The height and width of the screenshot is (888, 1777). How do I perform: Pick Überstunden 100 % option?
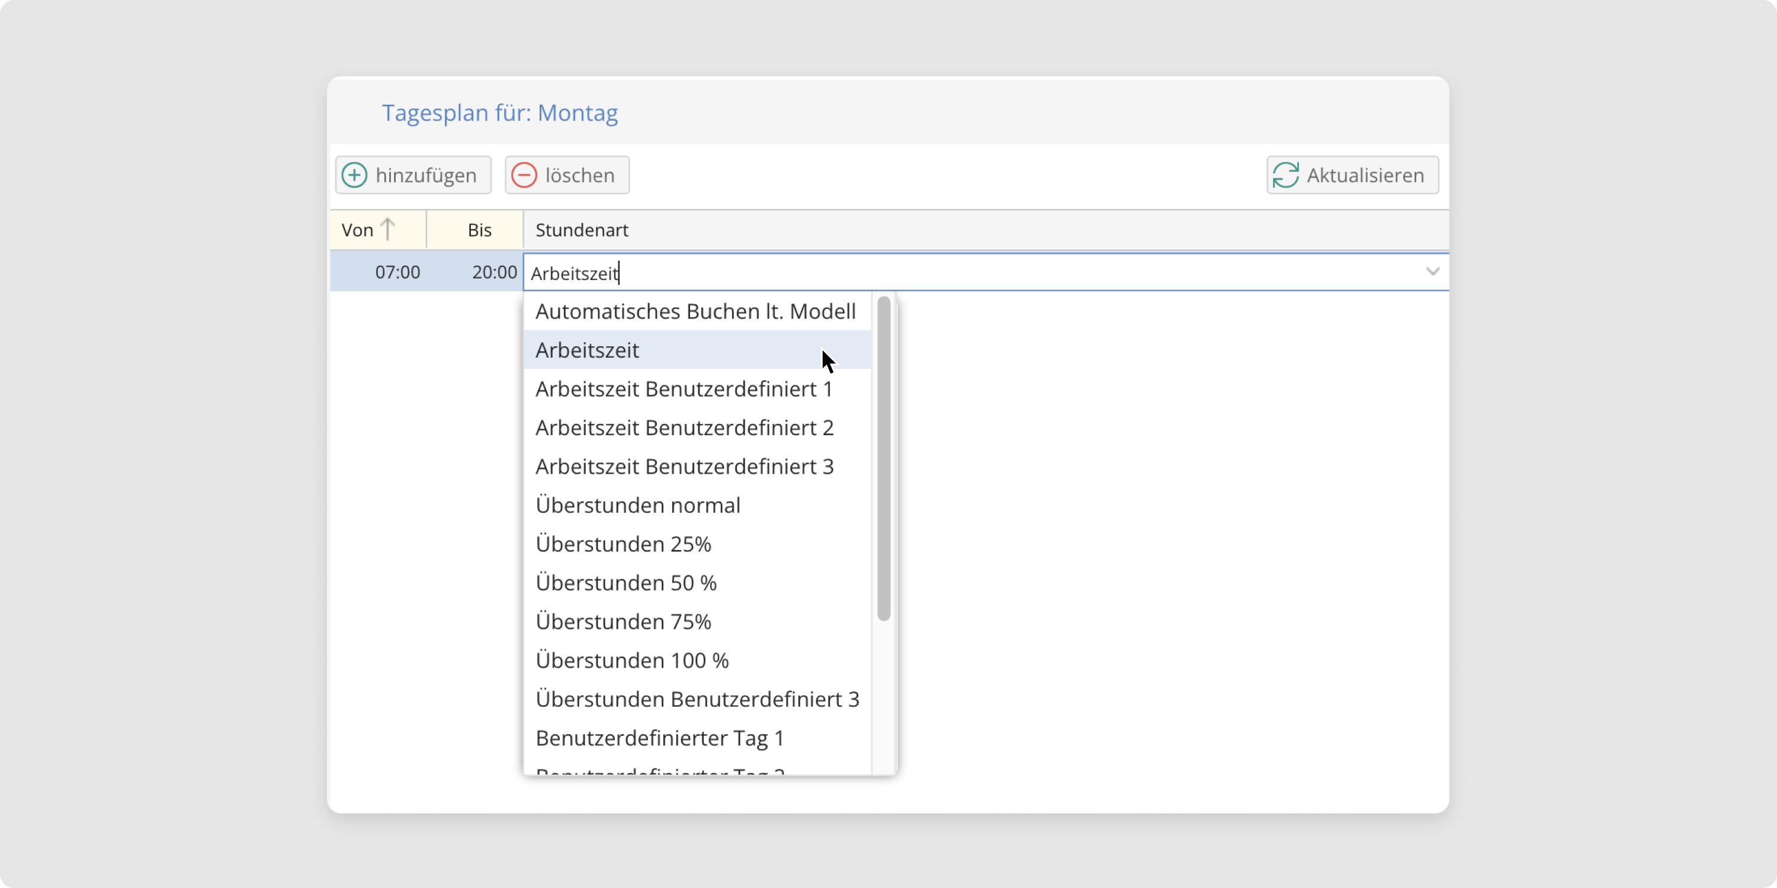click(632, 661)
